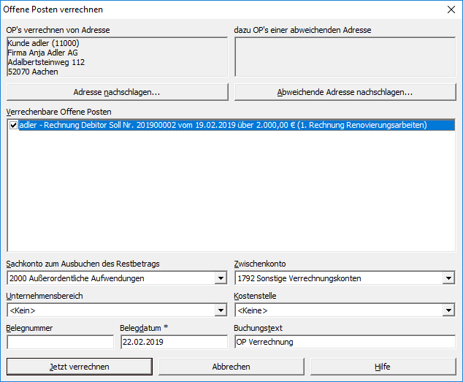
Task: Click the Kunde adler address box
Action: [117, 57]
